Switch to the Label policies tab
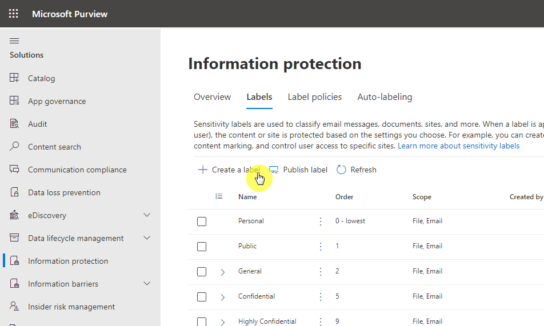 point(315,97)
